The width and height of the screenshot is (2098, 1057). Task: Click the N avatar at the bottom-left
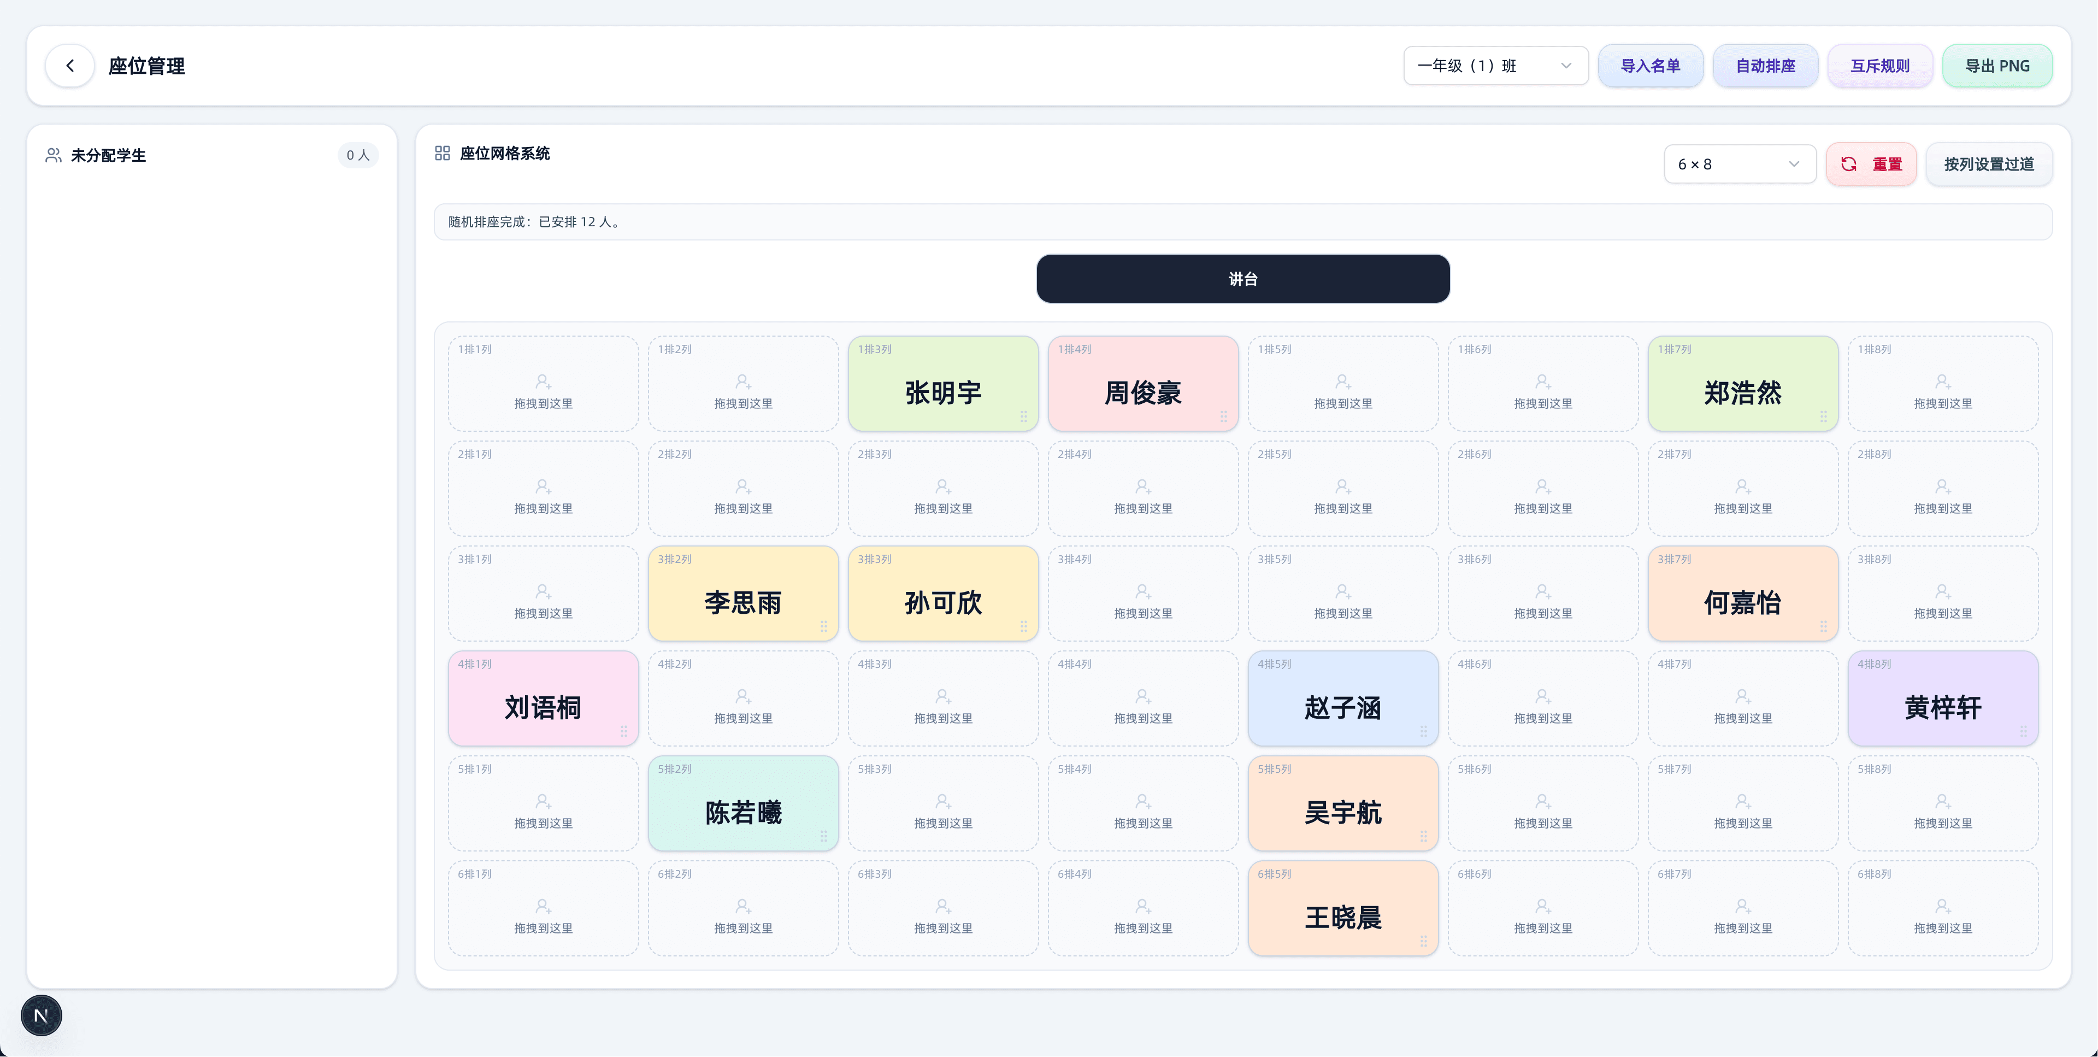tap(41, 1014)
